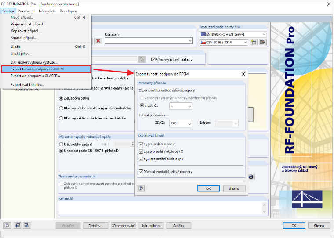Choose Uložit jako... menu entry

[46, 54]
